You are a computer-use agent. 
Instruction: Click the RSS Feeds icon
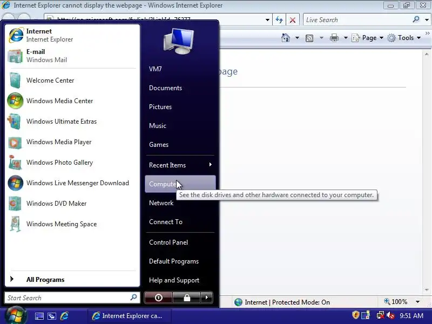pyautogui.click(x=309, y=38)
